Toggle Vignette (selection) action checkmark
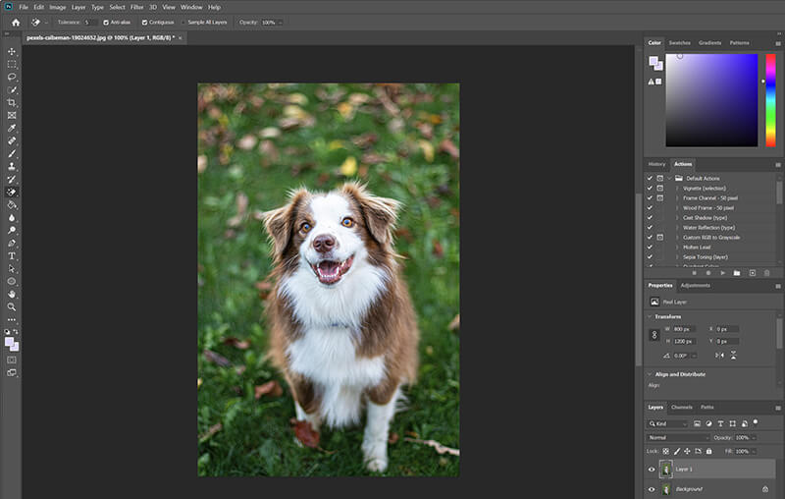Image resolution: width=785 pixels, height=499 pixels. [650, 189]
